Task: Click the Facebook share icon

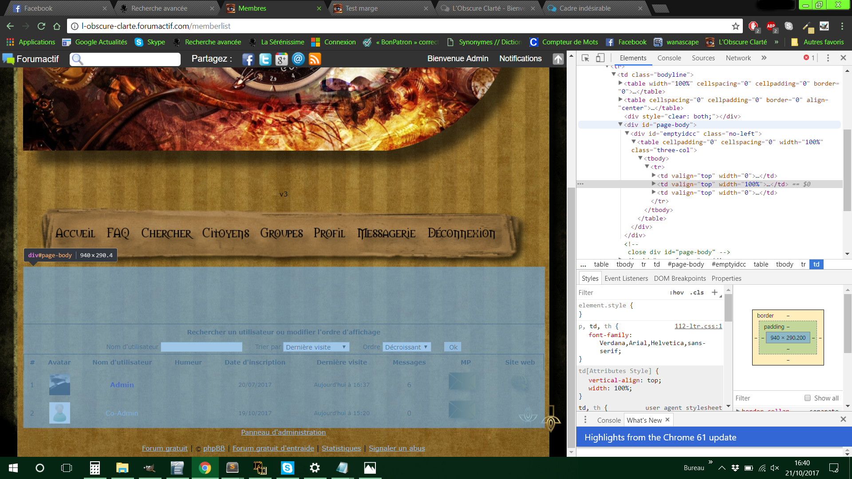Action: pos(248,59)
